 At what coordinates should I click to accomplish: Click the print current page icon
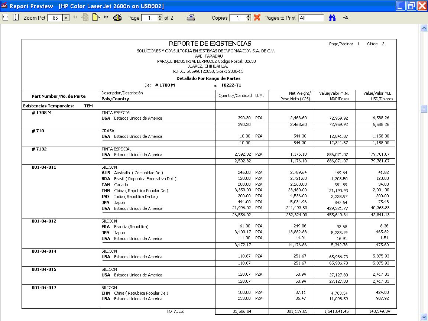coord(117,18)
